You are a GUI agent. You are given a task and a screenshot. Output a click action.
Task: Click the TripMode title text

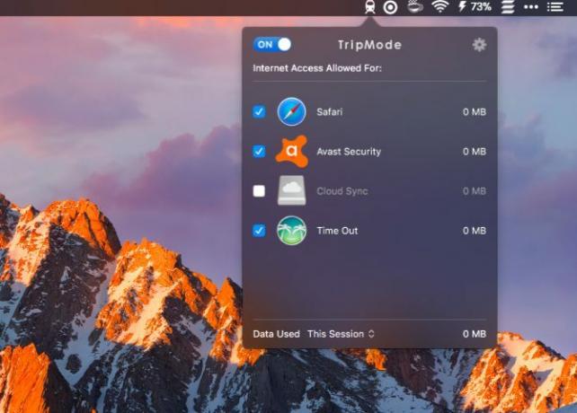[x=369, y=45]
